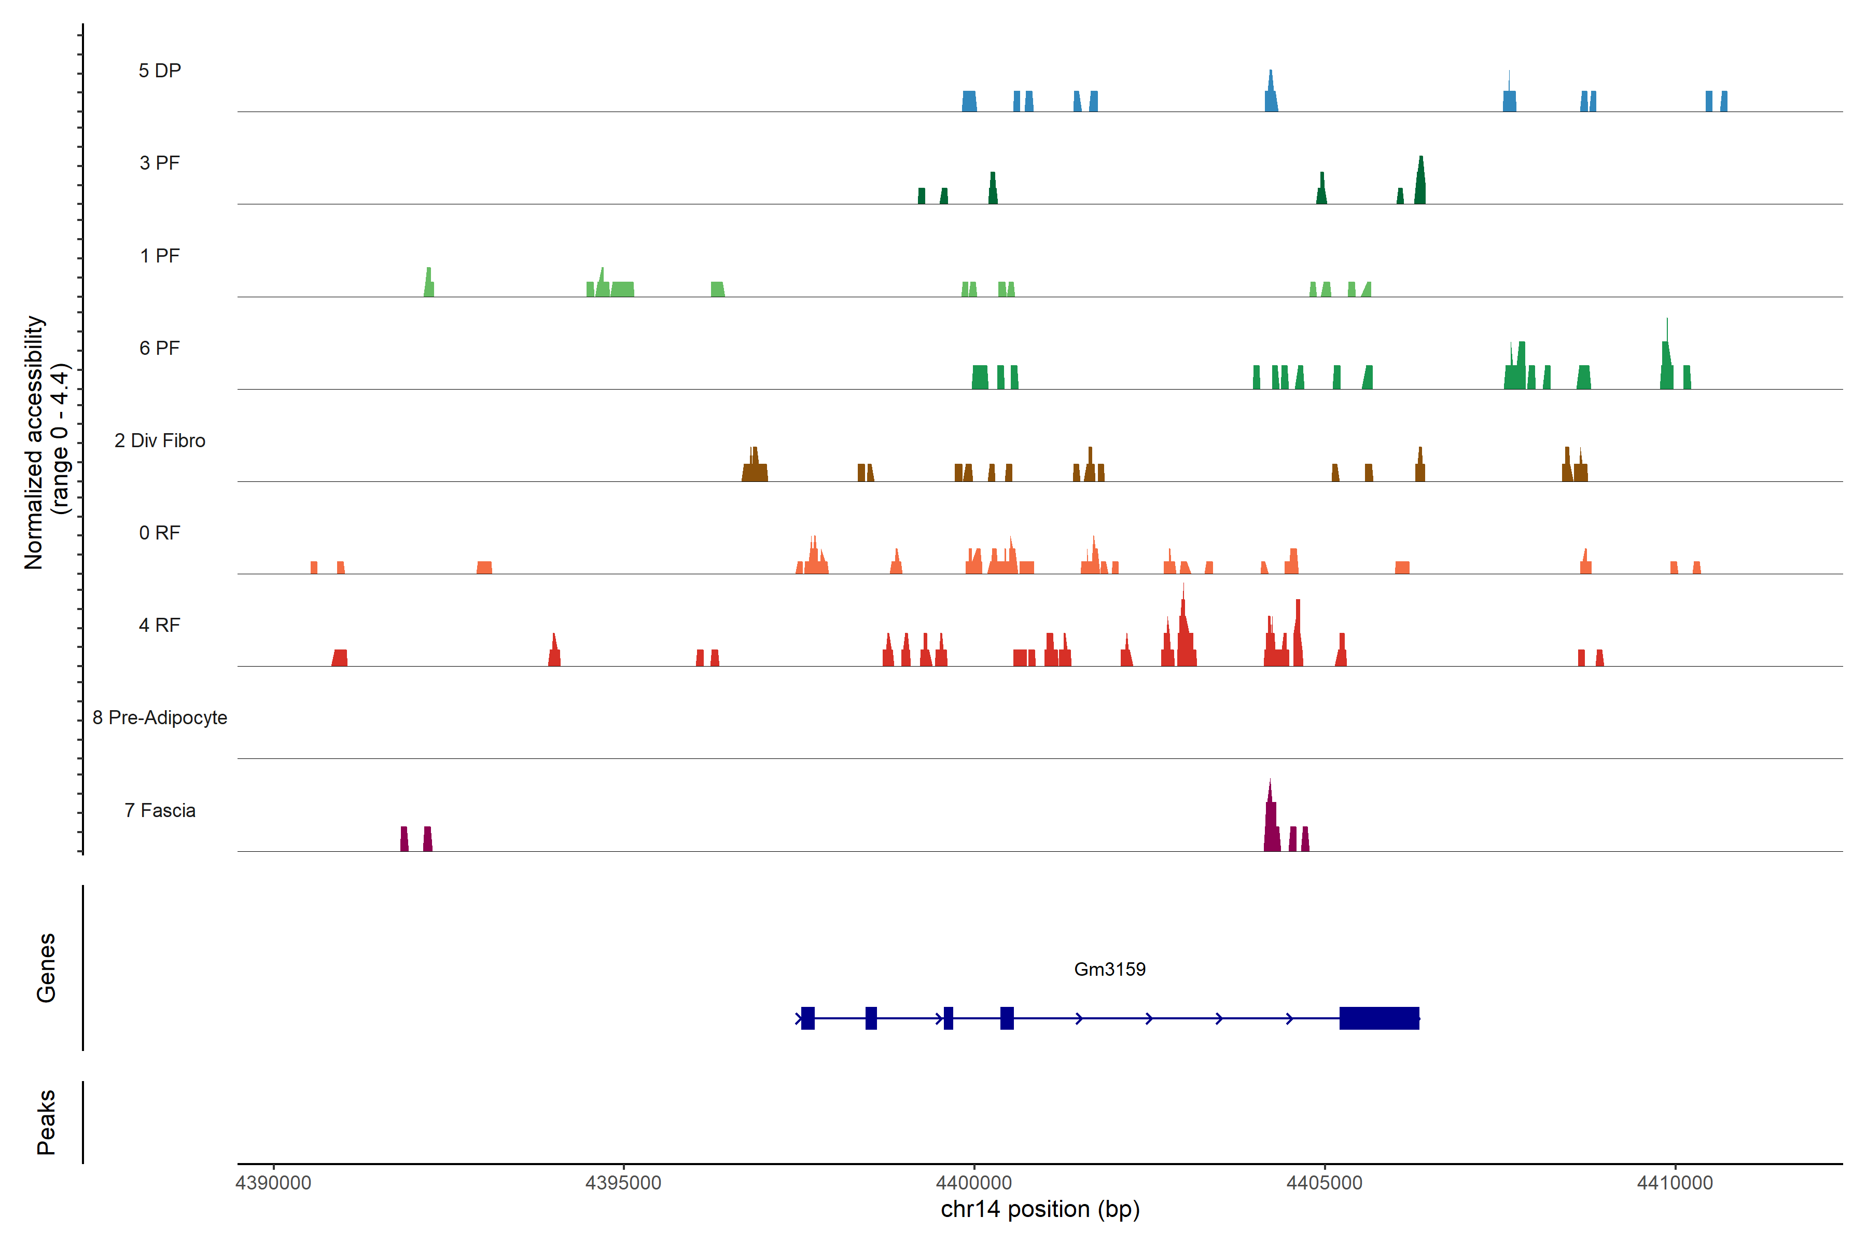Screen dimensions: 1867x1245
Task: Click the 5 DP track label
Action: [x=160, y=71]
